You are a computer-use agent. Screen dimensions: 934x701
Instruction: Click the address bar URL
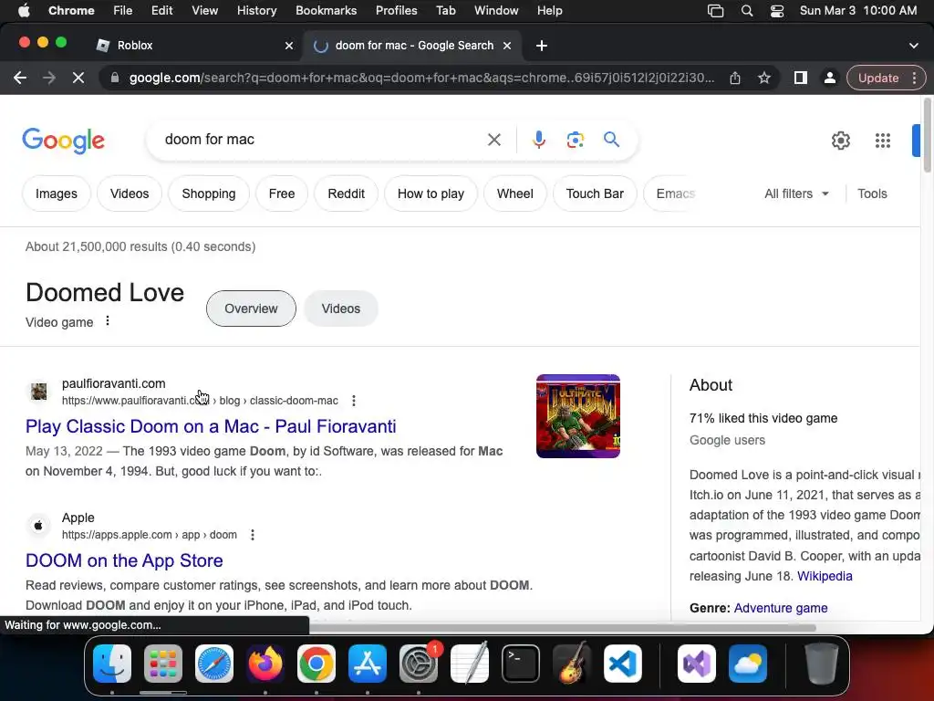click(420, 78)
